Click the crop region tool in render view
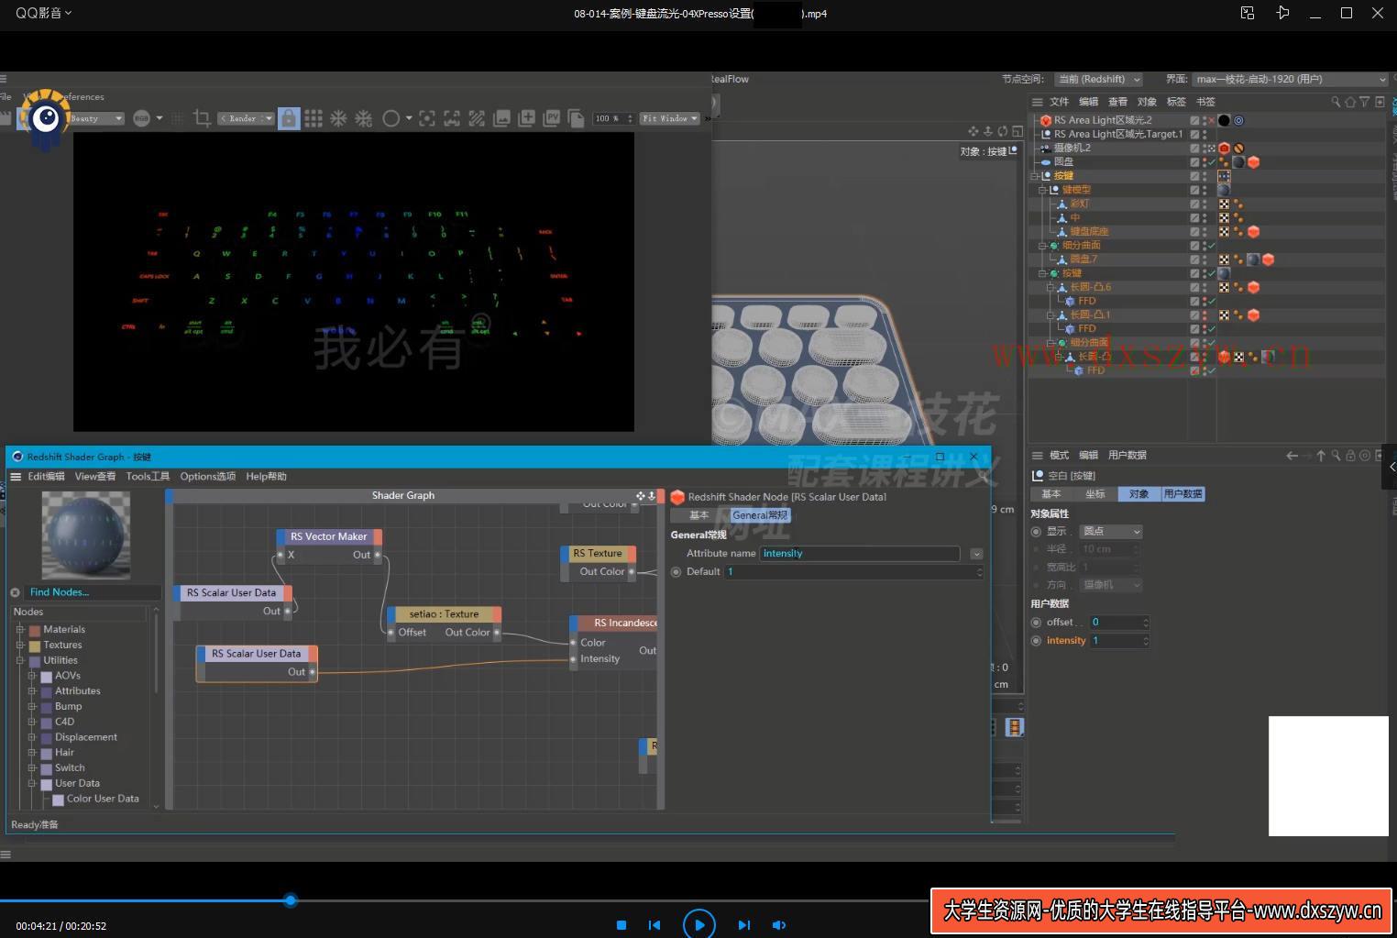1397x938 pixels. (x=203, y=118)
